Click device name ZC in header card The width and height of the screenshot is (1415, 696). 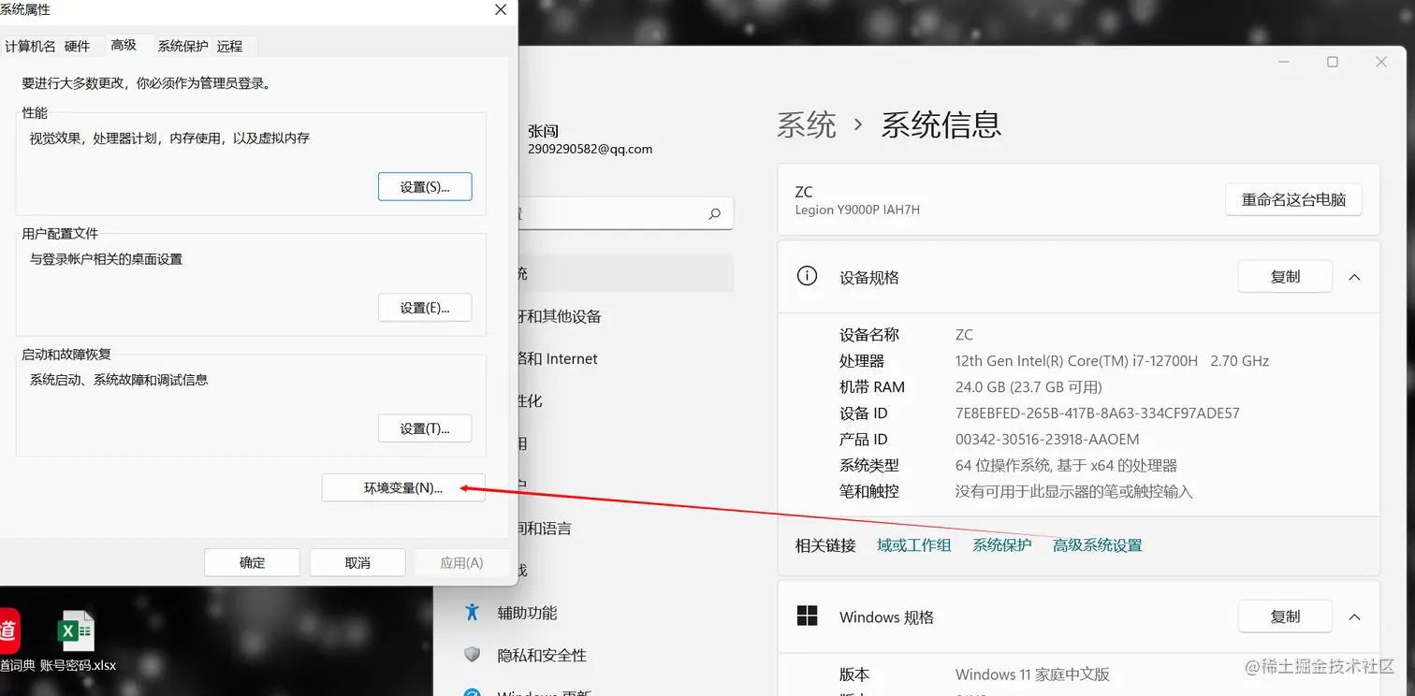(x=804, y=192)
